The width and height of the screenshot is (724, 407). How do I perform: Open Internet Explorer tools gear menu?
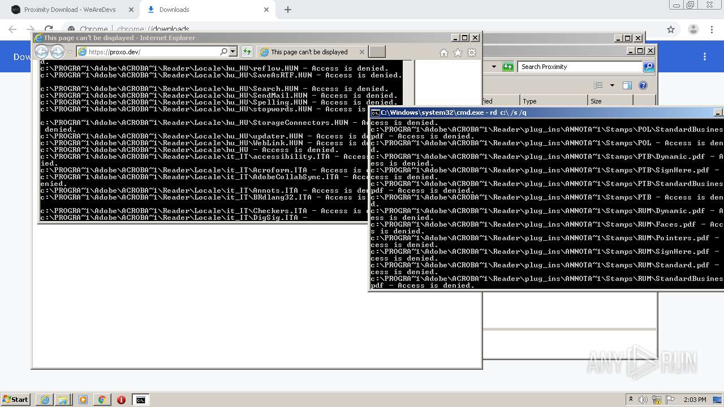coord(472,53)
